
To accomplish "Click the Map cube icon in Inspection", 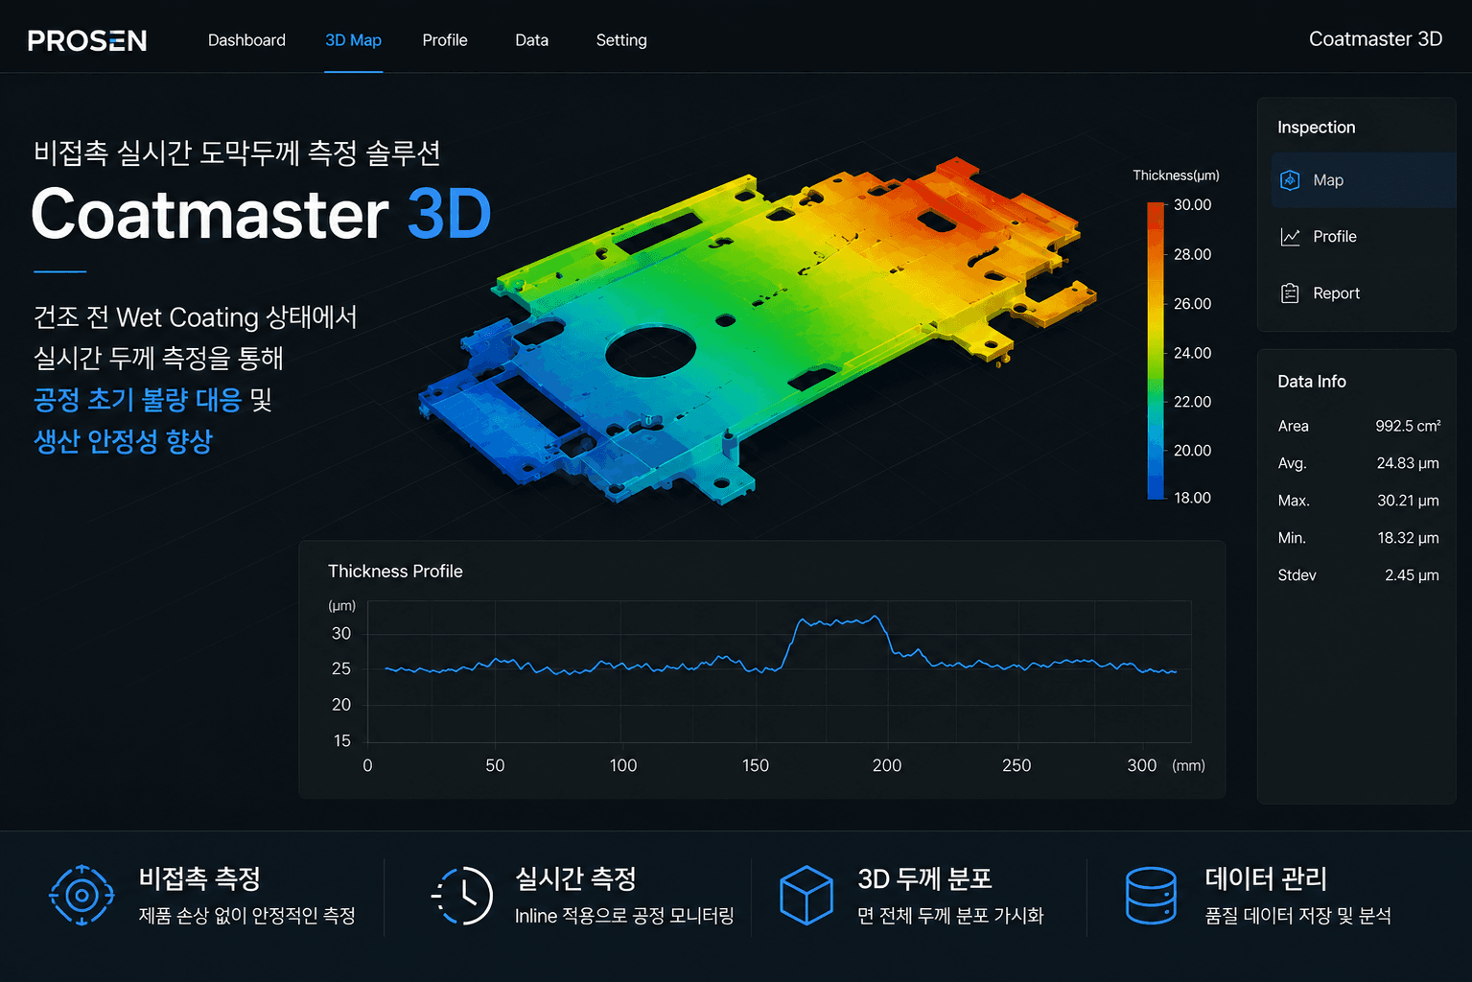I will tap(1290, 180).
